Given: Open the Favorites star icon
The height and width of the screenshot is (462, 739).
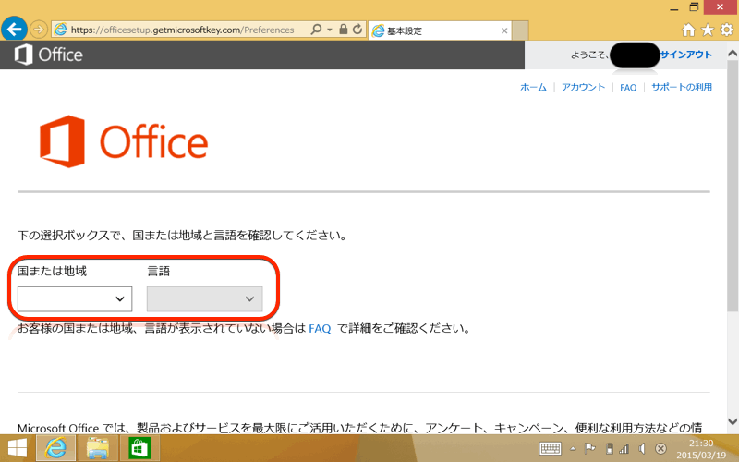Looking at the screenshot, I should coord(707,30).
